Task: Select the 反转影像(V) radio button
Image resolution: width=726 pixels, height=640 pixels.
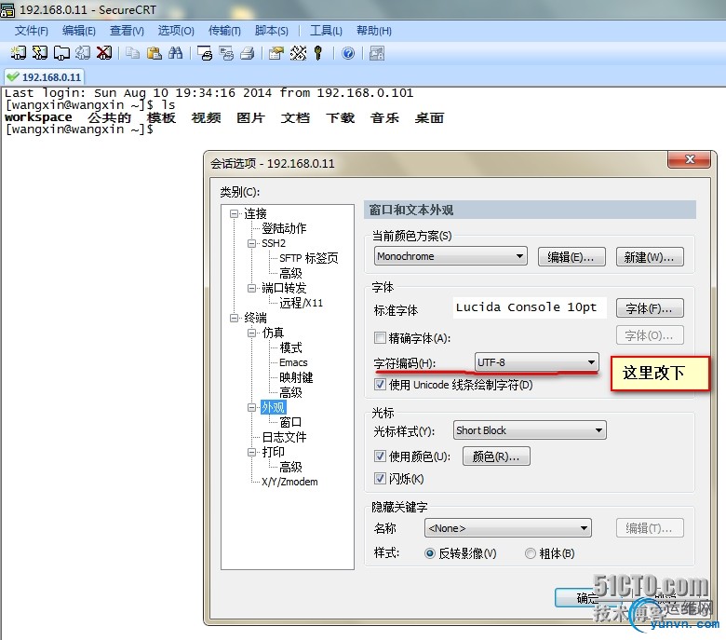Action: (x=430, y=553)
